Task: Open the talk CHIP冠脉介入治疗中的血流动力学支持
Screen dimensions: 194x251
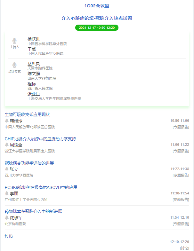Action: [x=40, y=139]
